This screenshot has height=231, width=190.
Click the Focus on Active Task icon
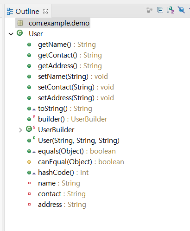coord(149,10)
